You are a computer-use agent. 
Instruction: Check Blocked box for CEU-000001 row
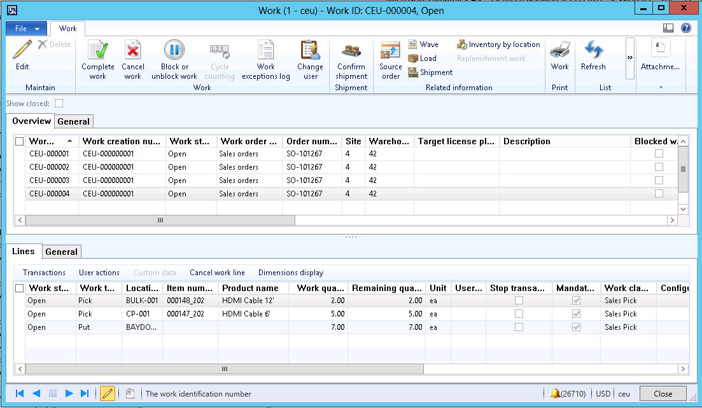(659, 154)
